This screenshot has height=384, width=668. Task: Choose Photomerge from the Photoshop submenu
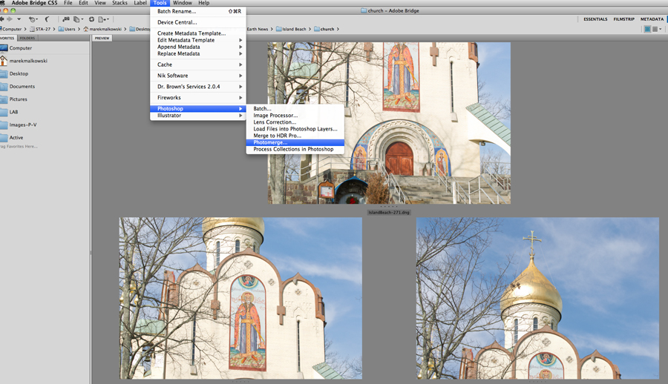270,142
